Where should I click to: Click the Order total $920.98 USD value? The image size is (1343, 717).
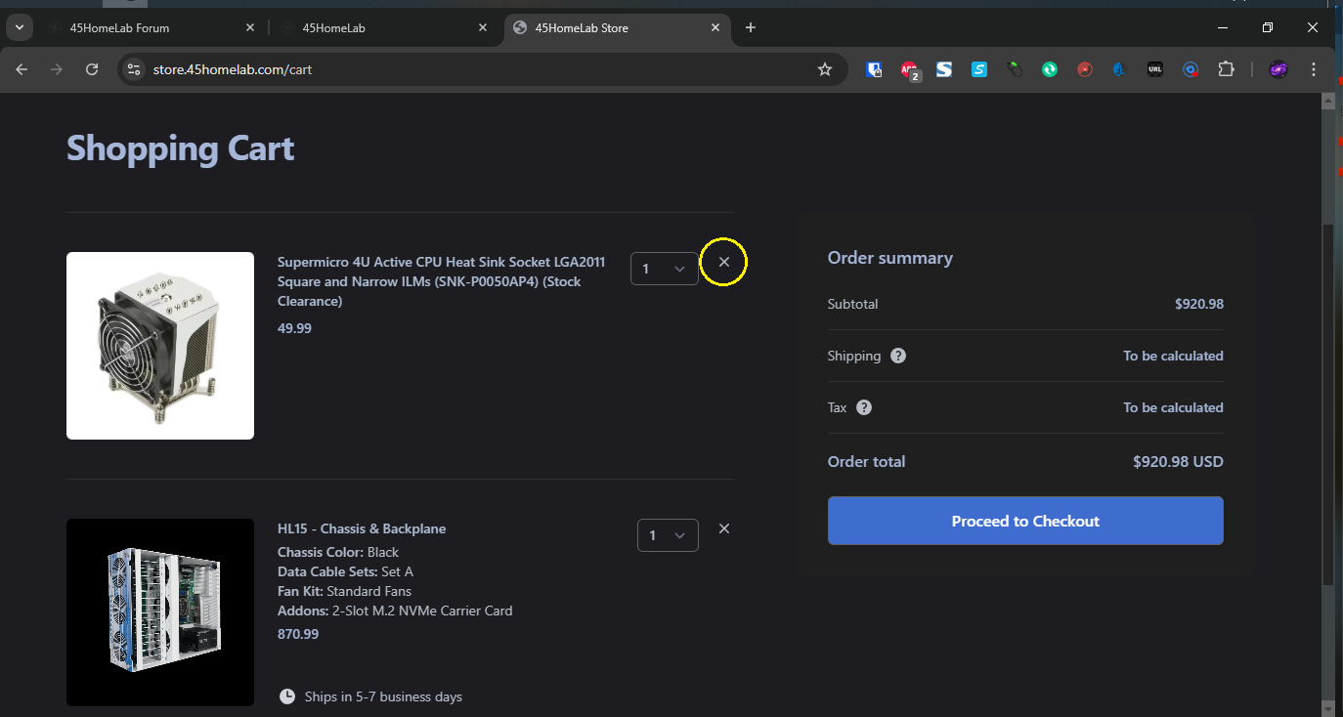click(x=1178, y=461)
